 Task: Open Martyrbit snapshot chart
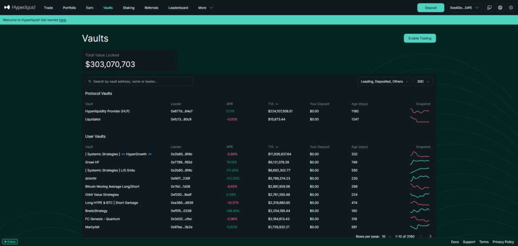420,227
